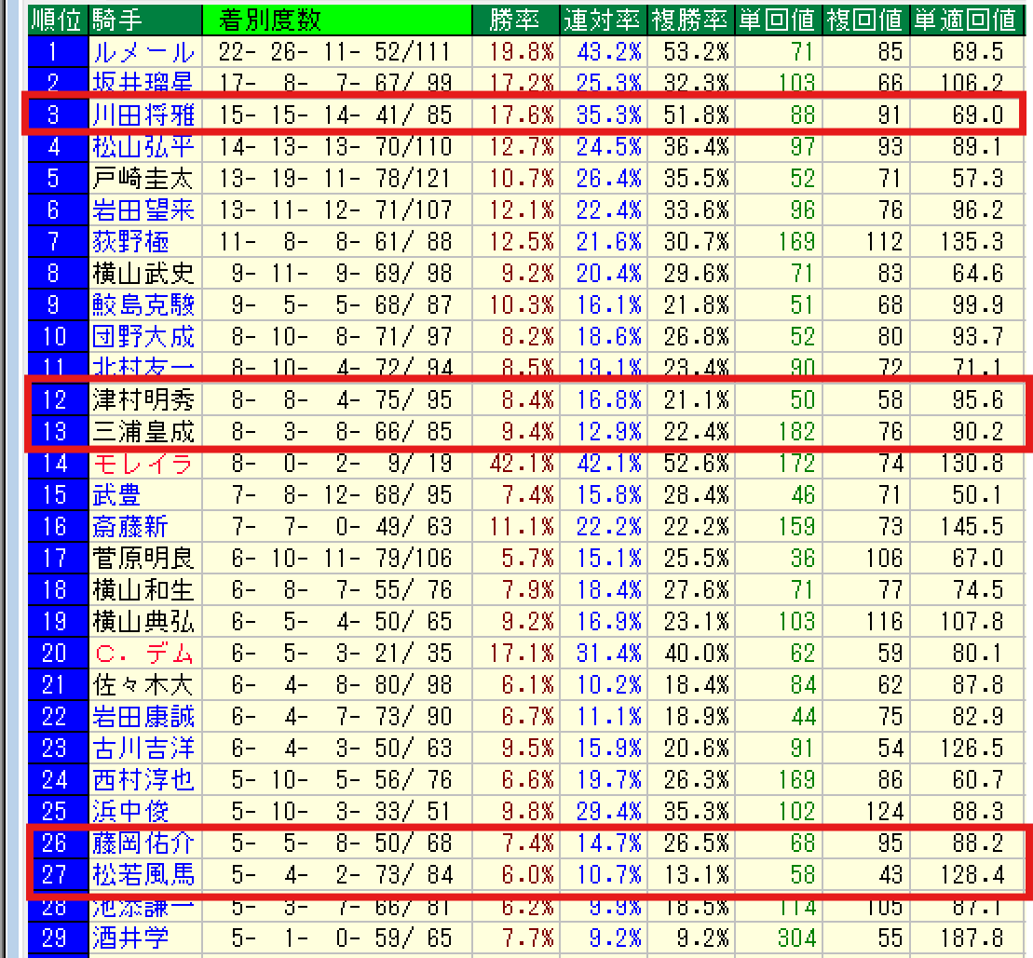Select jockey 酒井学 at rank 29

[x=130, y=938]
